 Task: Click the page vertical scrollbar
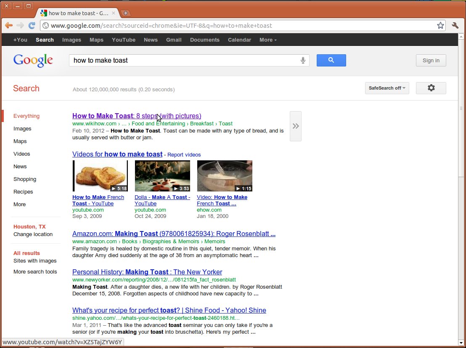point(461,109)
